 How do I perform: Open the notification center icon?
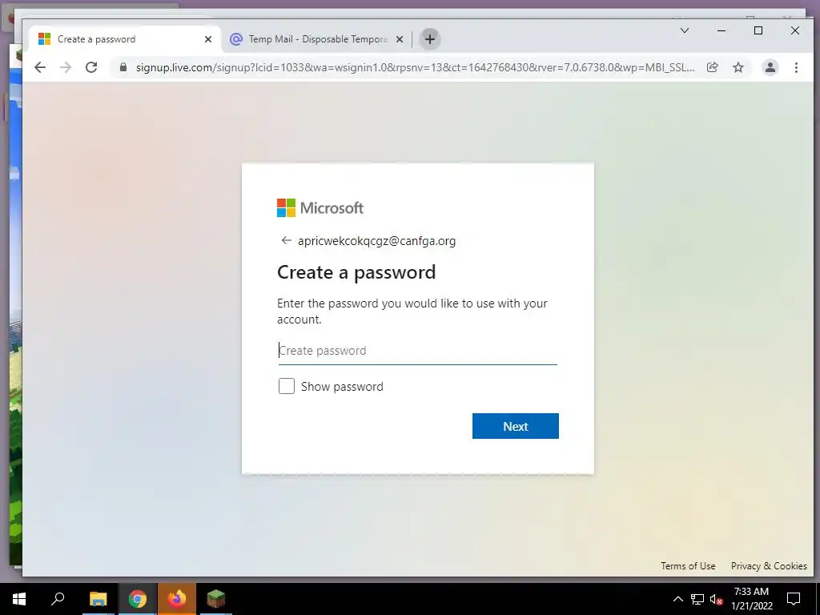[x=794, y=599]
